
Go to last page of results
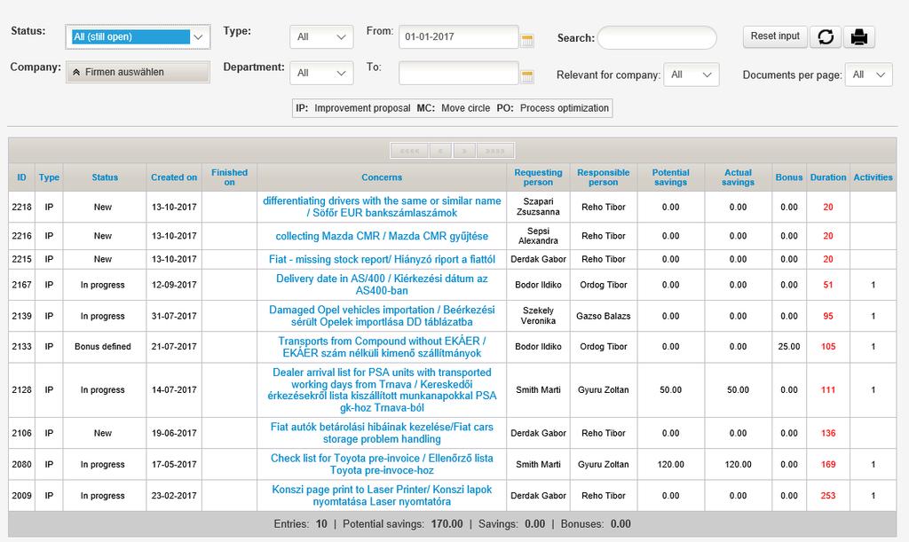point(495,151)
